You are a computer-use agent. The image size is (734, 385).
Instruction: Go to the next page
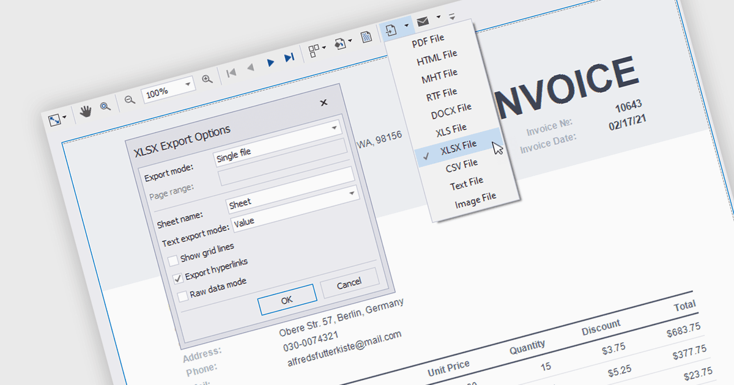point(270,62)
